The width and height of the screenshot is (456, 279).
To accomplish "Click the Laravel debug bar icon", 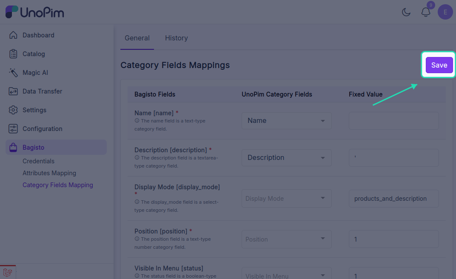I will click(x=8, y=272).
